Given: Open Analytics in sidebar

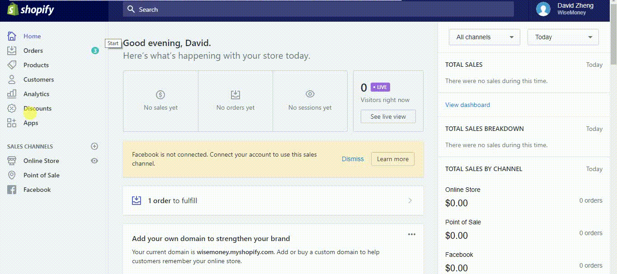Looking at the screenshot, I should click(x=36, y=94).
